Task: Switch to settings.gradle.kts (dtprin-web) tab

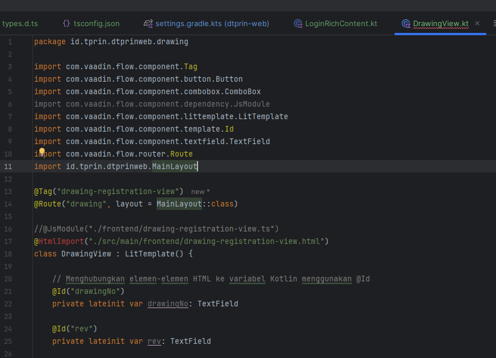Action: coord(212,24)
